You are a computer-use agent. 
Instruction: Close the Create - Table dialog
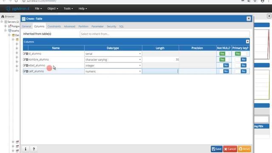[249, 19]
